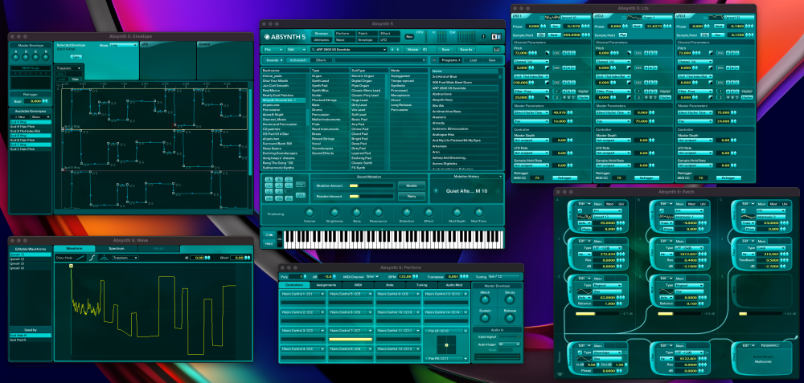
Task: Click the small icon beside the toolbar Mutate button
Action: tap(425, 50)
